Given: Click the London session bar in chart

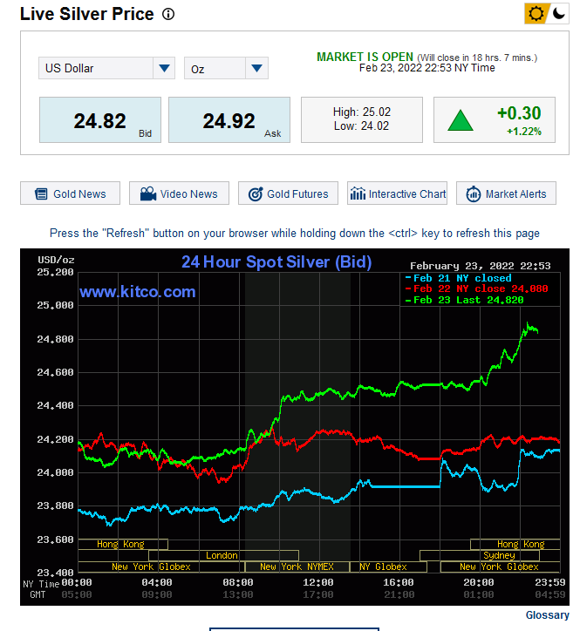Looking at the screenshot, I should 223,555.
